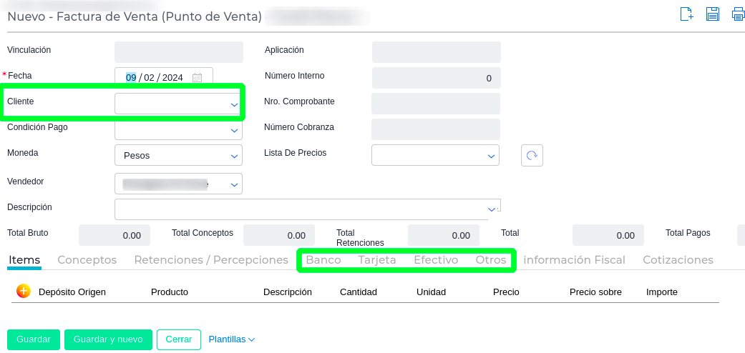Image resolution: width=745 pixels, height=353 pixels.
Task: Click the refresh price list button
Action: click(532, 155)
